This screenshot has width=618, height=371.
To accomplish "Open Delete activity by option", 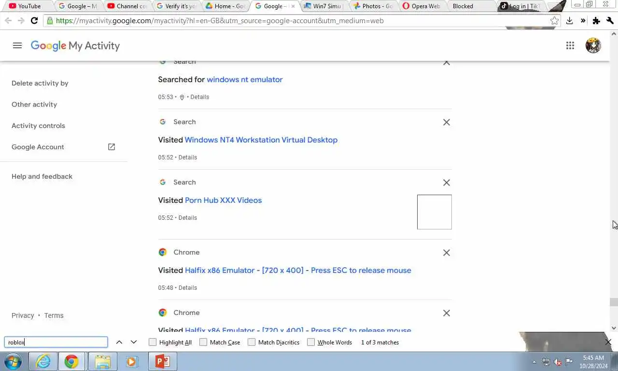I will tap(40, 83).
